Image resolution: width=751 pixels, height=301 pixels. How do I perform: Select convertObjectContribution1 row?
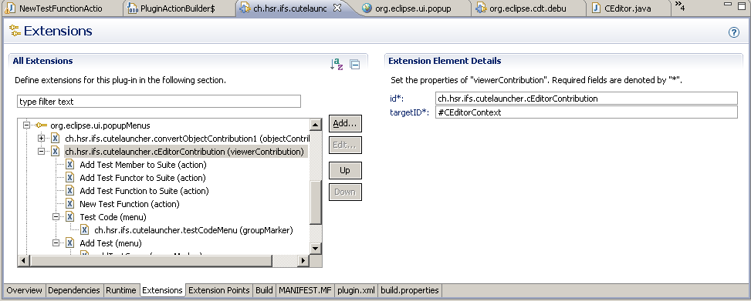tap(187, 139)
